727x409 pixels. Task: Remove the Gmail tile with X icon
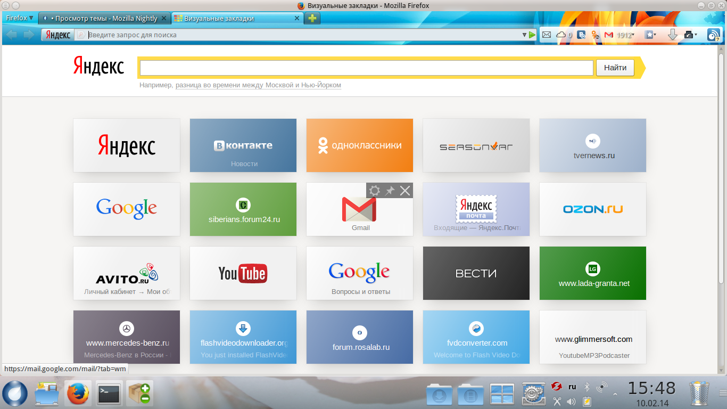405,190
